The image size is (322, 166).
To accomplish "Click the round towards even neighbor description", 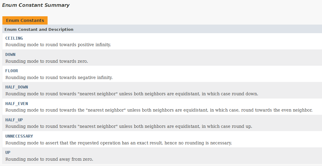I will [x=159, y=110].
